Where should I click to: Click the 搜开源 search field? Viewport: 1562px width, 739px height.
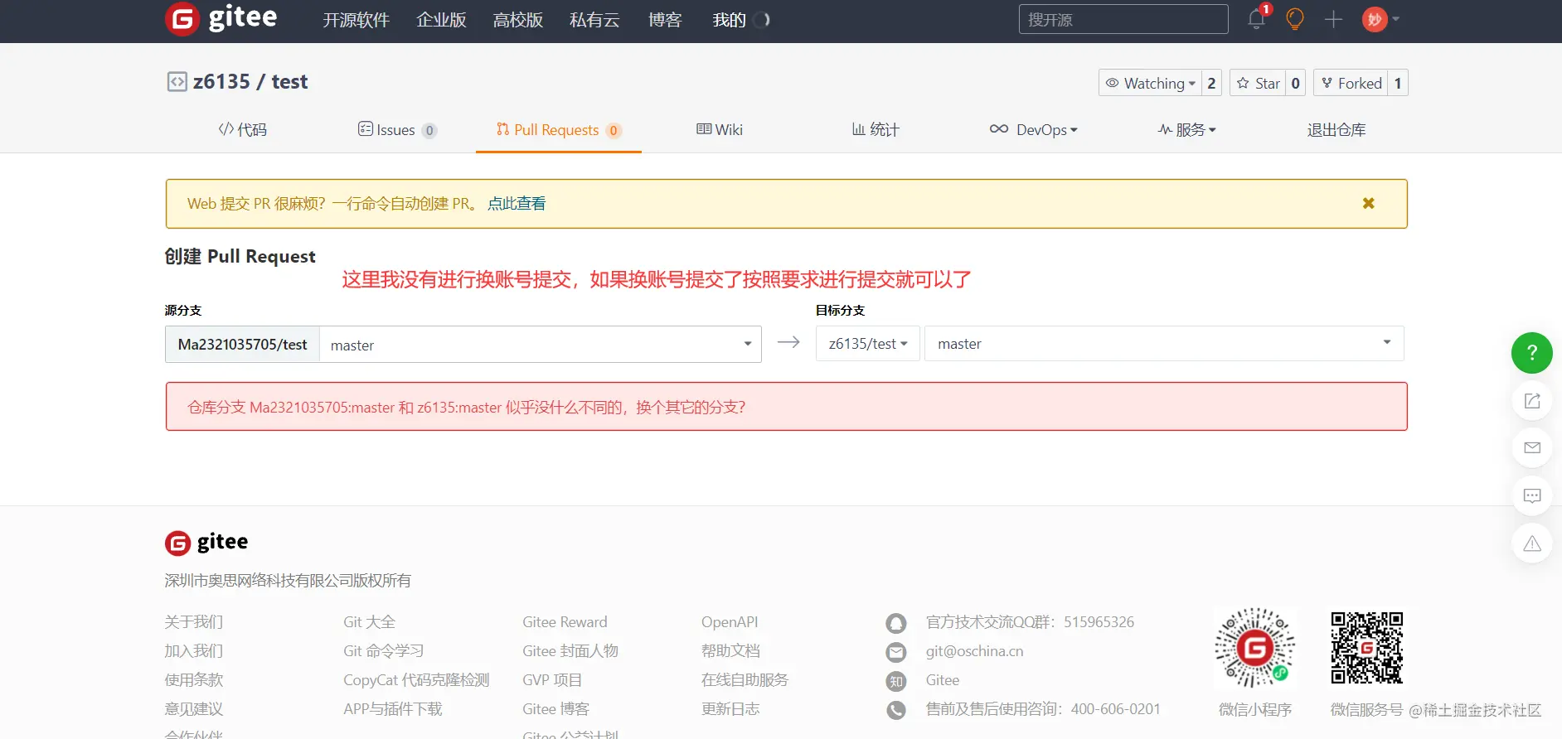tap(1123, 19)
